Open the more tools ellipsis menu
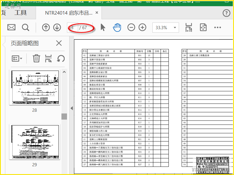This screenshot has width=234, height=175. (217, 27)
